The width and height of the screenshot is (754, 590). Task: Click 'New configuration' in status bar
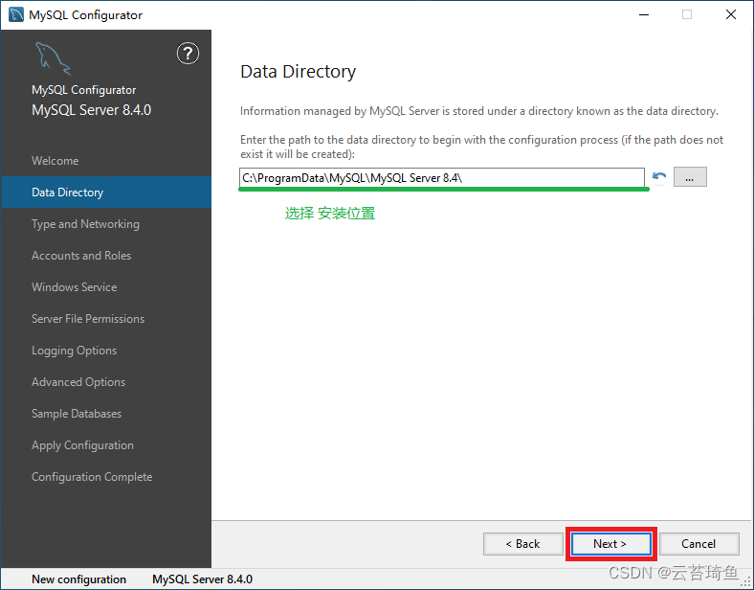(78, 579)
